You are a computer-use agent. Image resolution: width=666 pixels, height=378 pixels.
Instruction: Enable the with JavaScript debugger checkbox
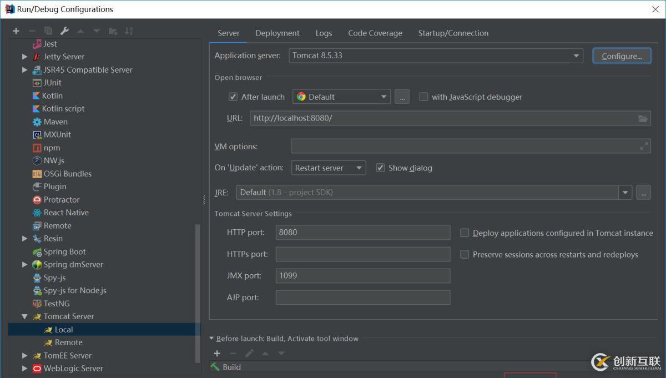tap(423, 96)
